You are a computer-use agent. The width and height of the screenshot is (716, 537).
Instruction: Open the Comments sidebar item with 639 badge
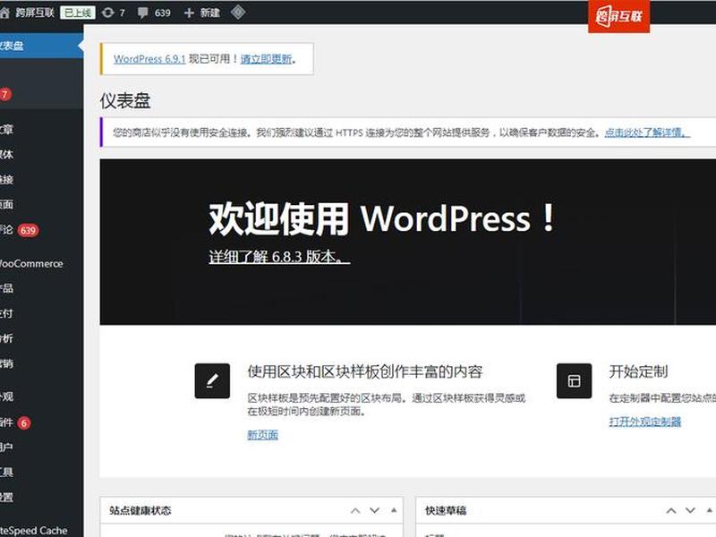[x=41, y=230]
